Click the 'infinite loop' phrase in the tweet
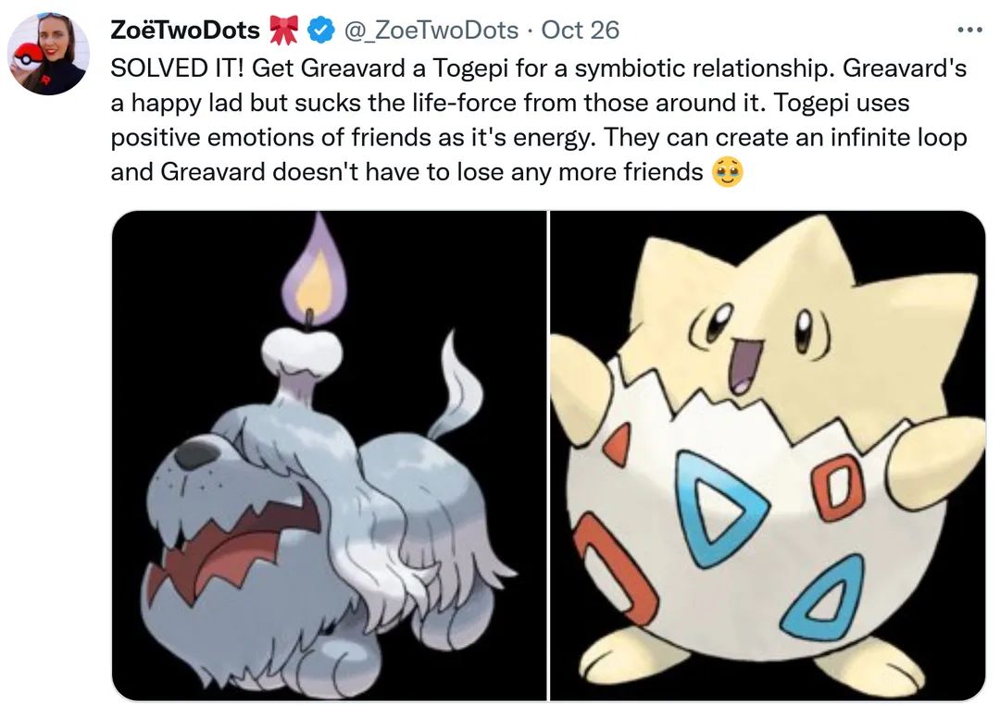 click(x=898, y=137)
